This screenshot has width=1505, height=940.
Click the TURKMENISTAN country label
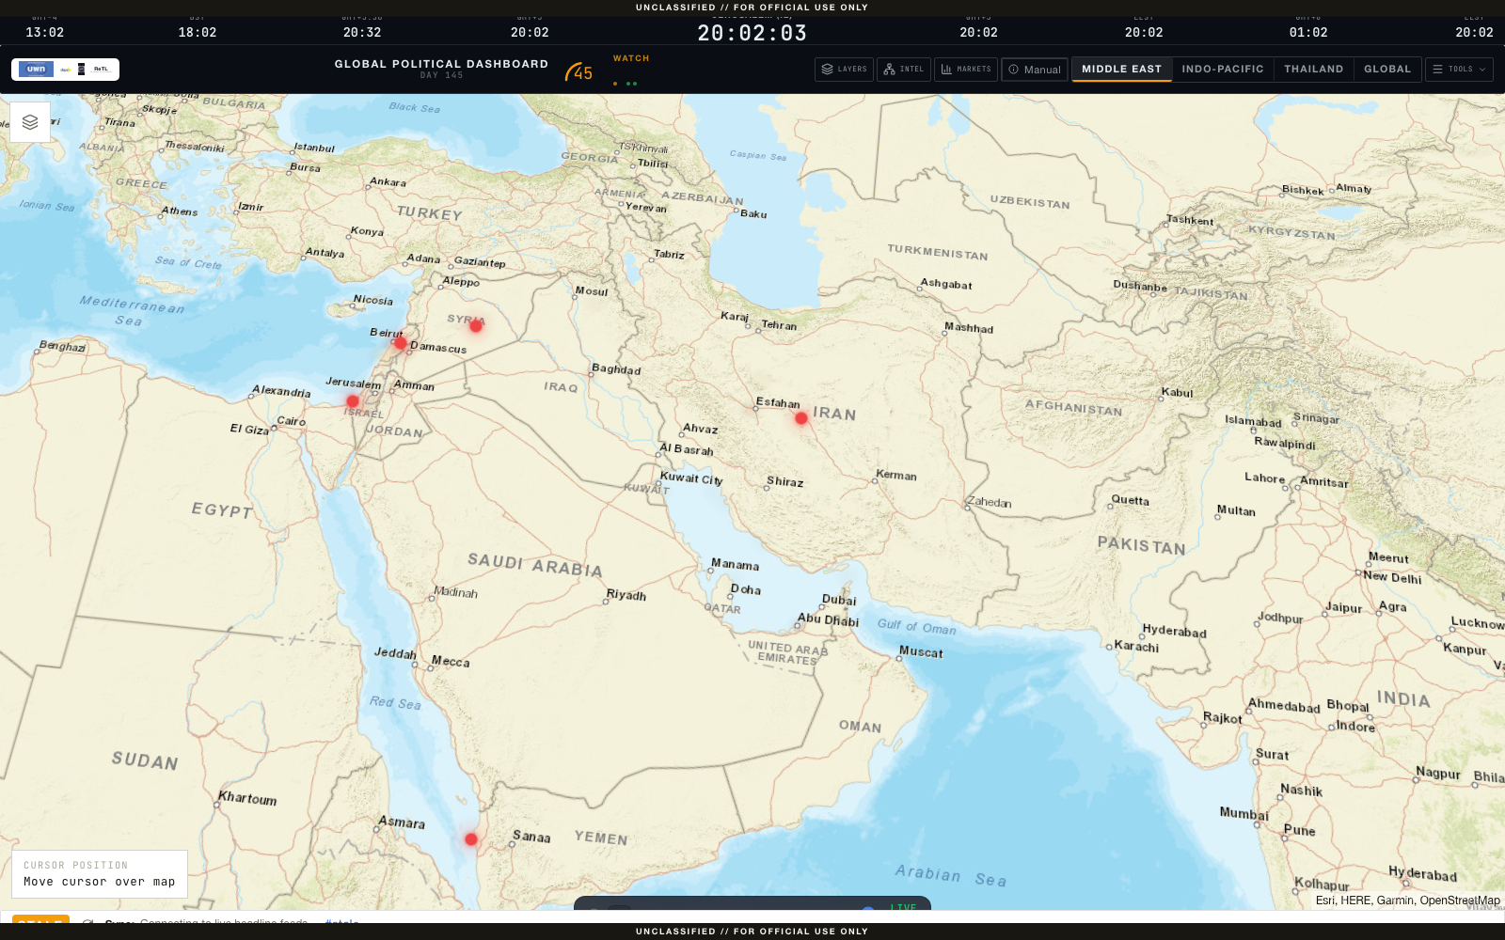pyautogui.click(x=938, y=252)
